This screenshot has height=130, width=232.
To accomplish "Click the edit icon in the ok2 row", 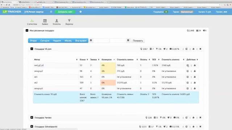I will 188,83.
